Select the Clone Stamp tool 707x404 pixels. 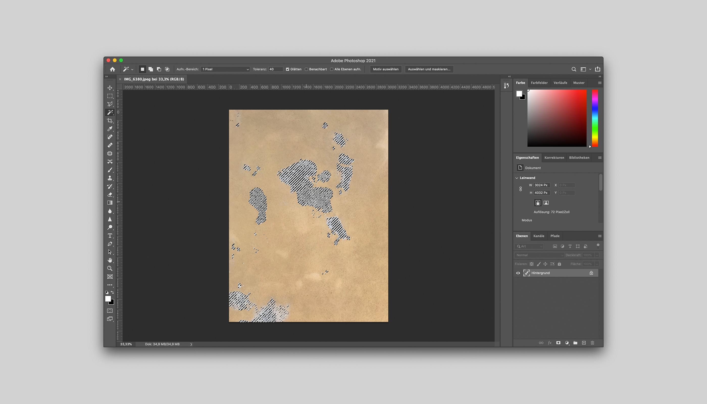tap(110, 178)
